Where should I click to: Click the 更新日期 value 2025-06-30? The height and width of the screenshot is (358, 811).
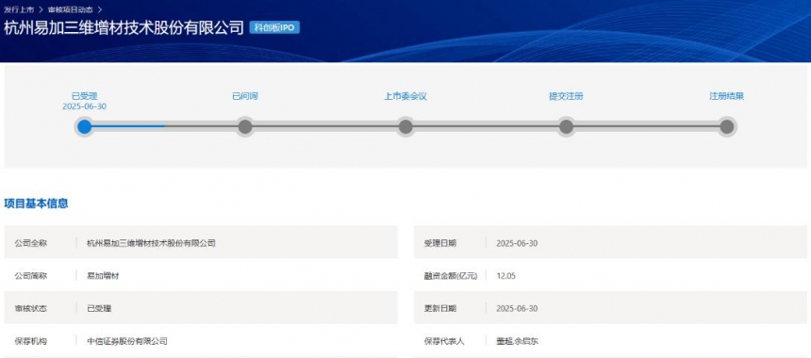[517, 308]
